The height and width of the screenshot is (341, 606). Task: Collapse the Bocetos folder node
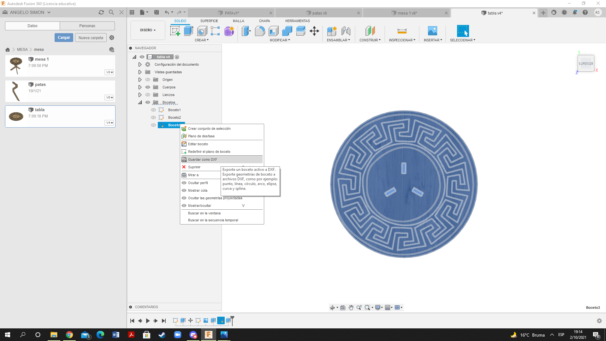pyautogui.click(x=140, y=102)
